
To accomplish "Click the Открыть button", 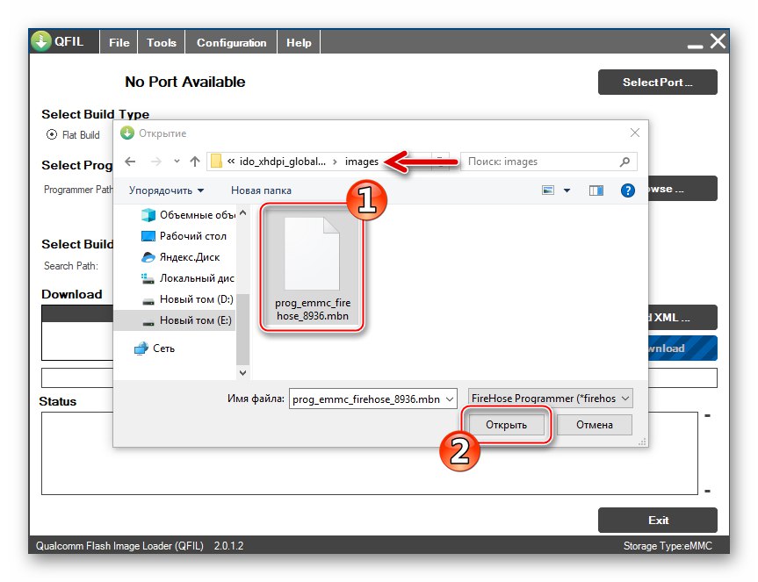I will coord(506,425).
